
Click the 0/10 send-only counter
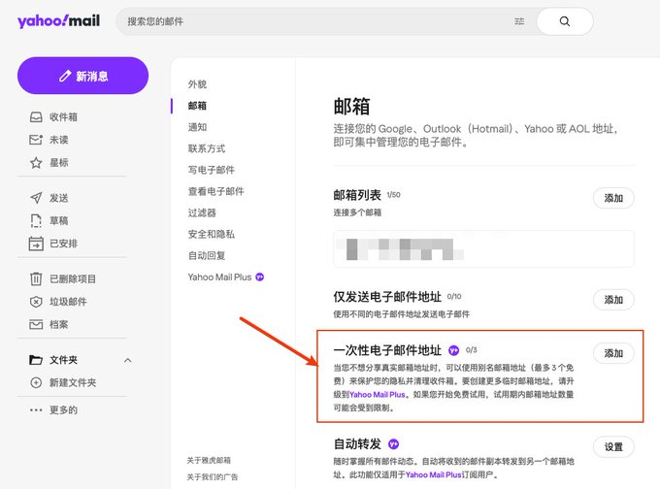click(454, 297)
